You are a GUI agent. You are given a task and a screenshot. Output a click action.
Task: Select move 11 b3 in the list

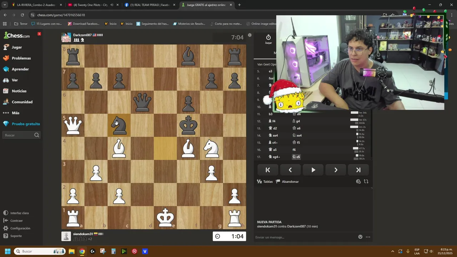[x=271, y=114]
